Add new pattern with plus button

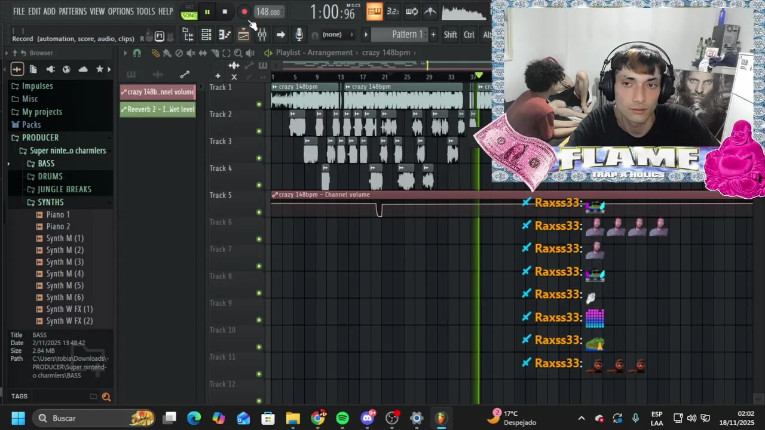(433, 35)
